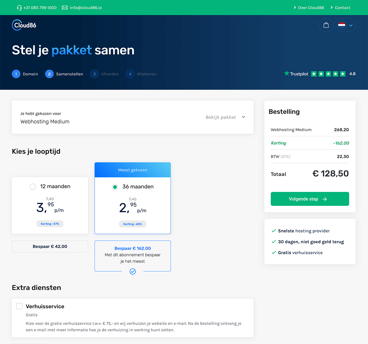Go to the Domein step
368x344 pixels.
click(25, 74)
